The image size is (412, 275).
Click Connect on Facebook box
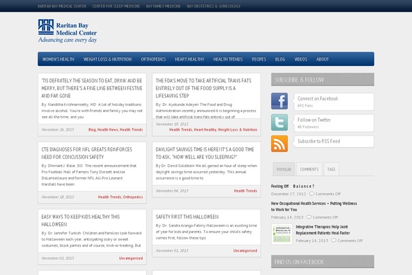[x=334, y=102]
